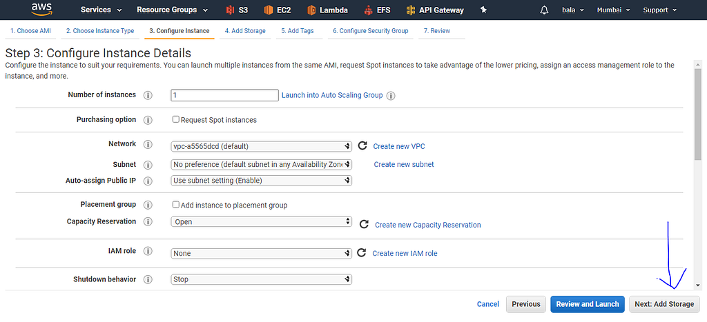
Task: Open the API Gateway shortcut
Action: pyautogui.click(x=435, y=10)
